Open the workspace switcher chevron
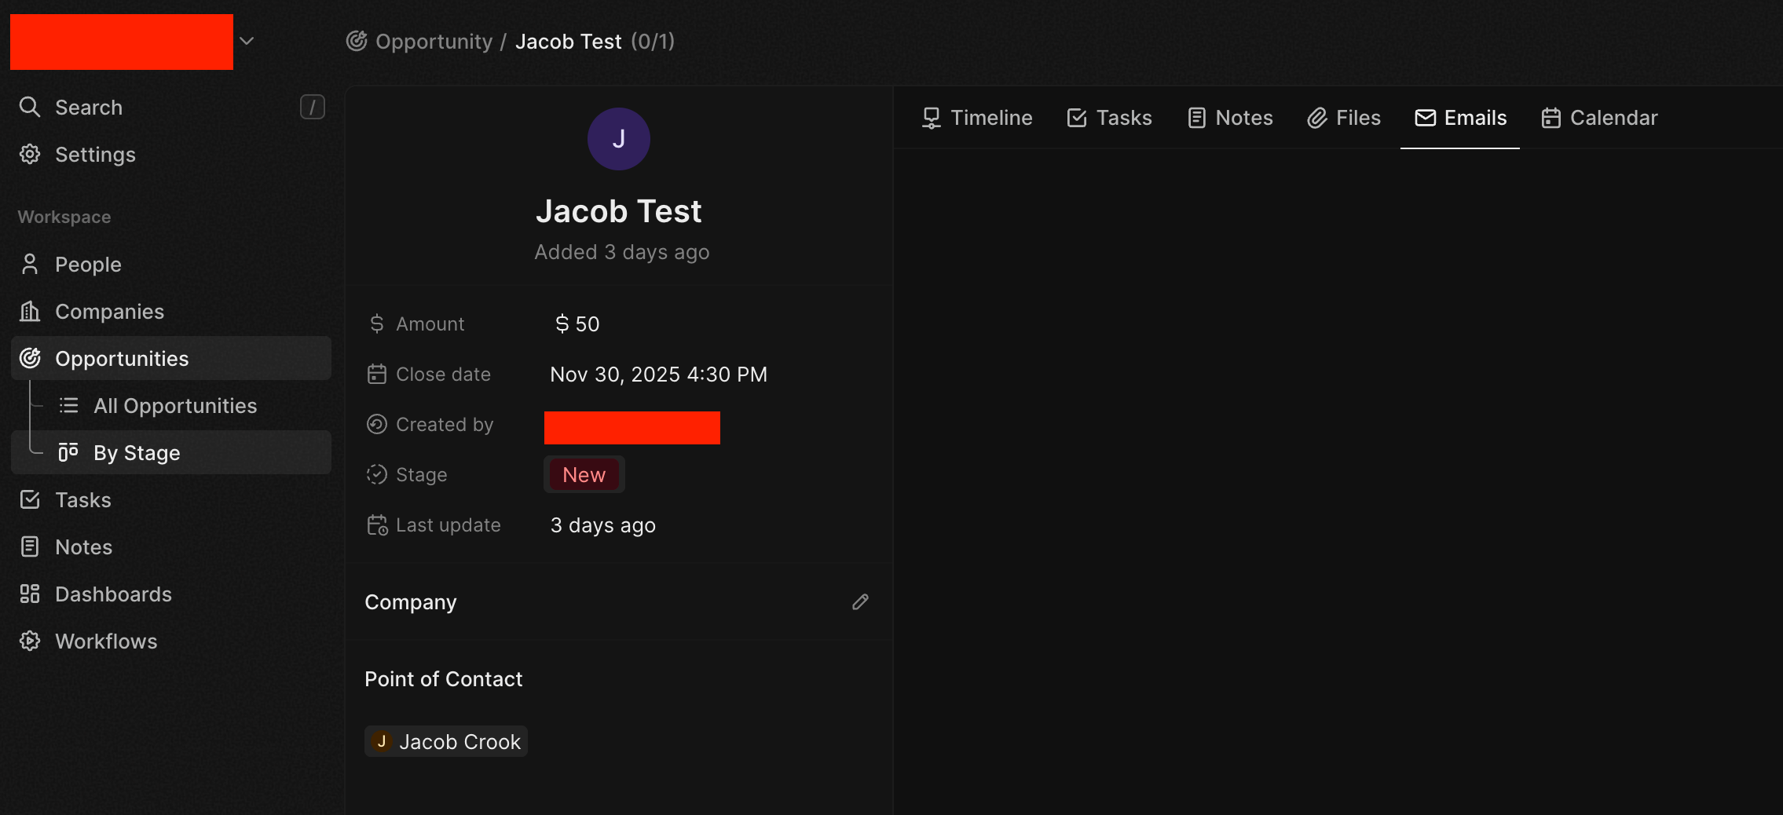This screenshot has height=815, width=1783. click(x=247, y=41)
